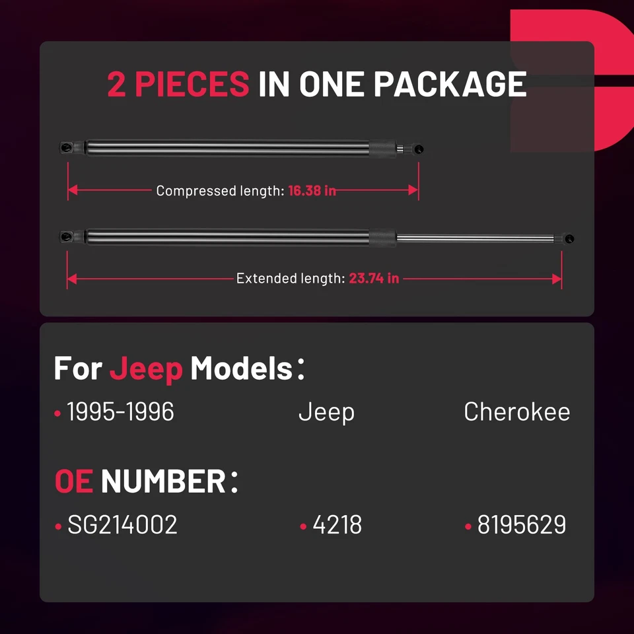Viewport: 634px width, 634px height.
Task: Click the extended gas strut image
Action: pos(317,237)
